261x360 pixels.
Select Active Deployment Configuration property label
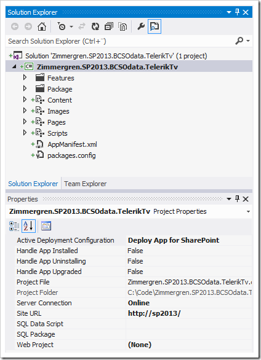[65, 240]
